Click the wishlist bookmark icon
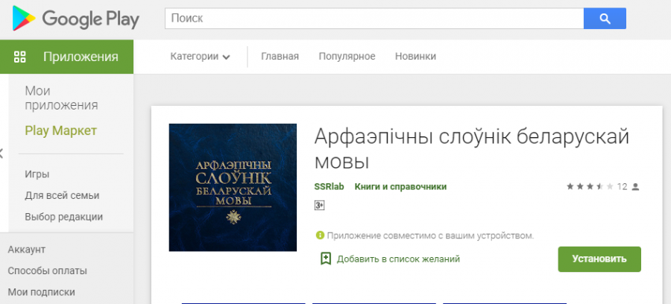The height and width of the screenshot is (304, 671). point(326,259)
